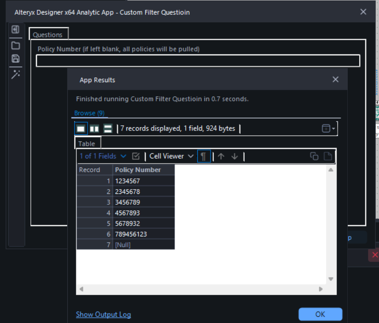This screenshot has width=379, height=323.
Task: Click scroll up arrow of results table
Action: (331, 170)
